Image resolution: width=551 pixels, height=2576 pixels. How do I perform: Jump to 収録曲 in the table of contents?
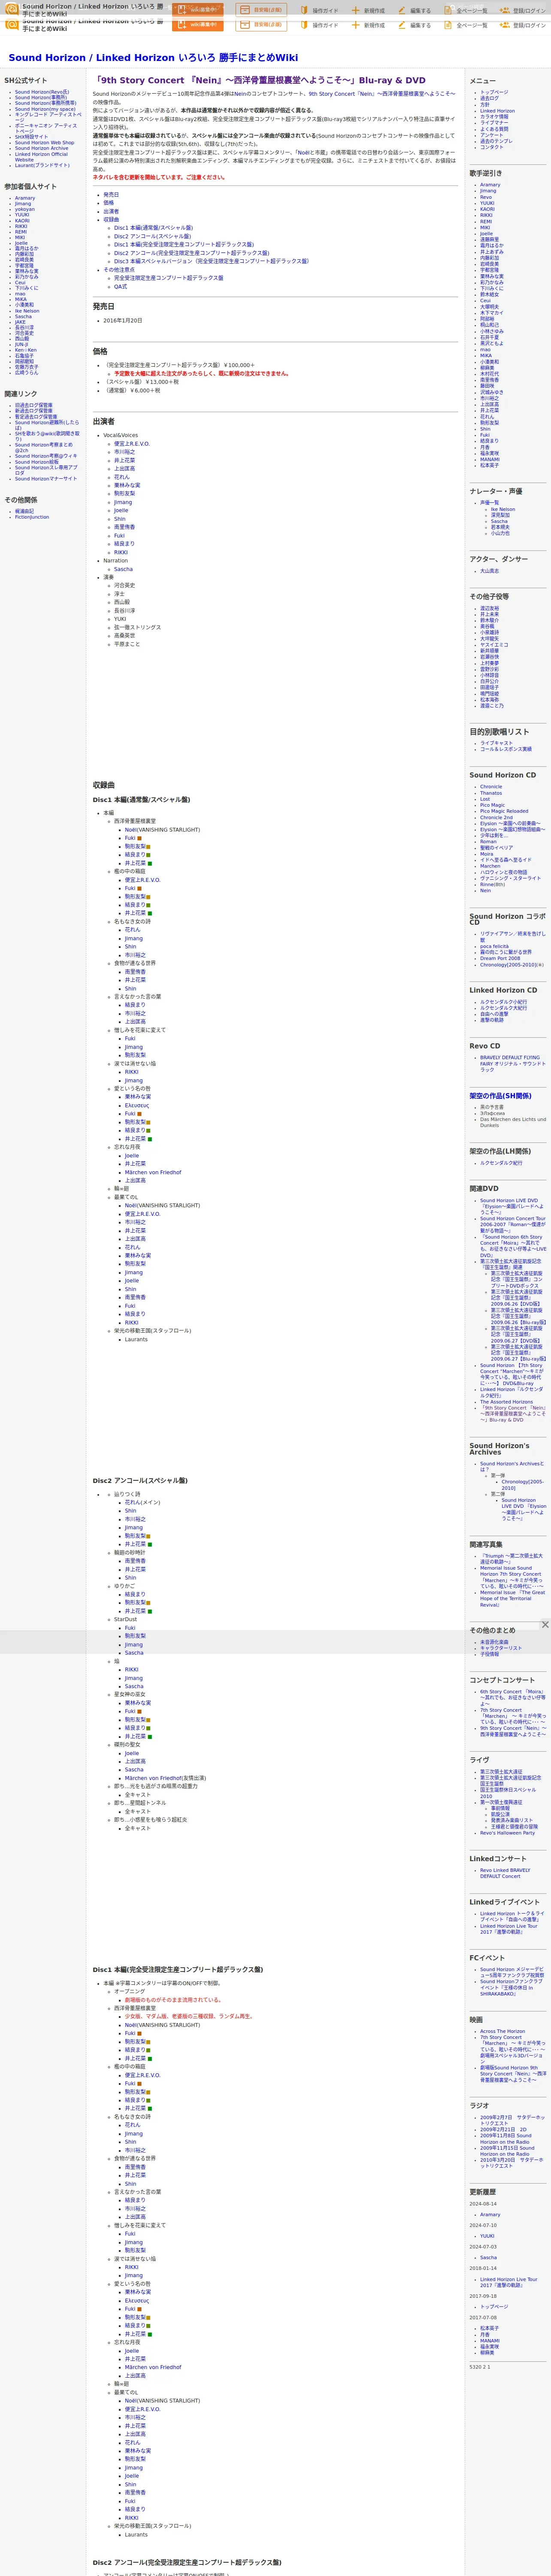pos(111,220)
